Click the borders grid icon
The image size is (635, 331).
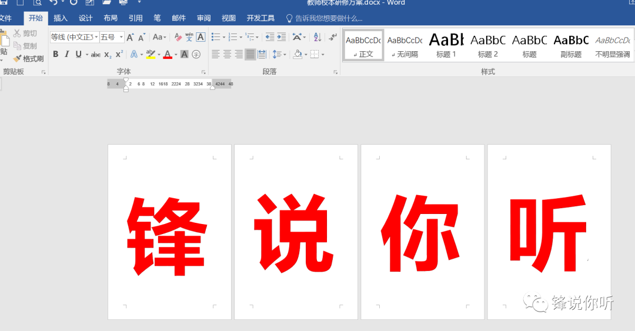[315, 54]
